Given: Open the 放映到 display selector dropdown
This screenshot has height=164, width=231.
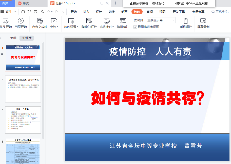Looking at the screenshot, I should [x=174, y=20].
